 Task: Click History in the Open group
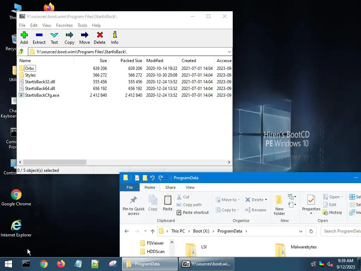pos(332,212)
